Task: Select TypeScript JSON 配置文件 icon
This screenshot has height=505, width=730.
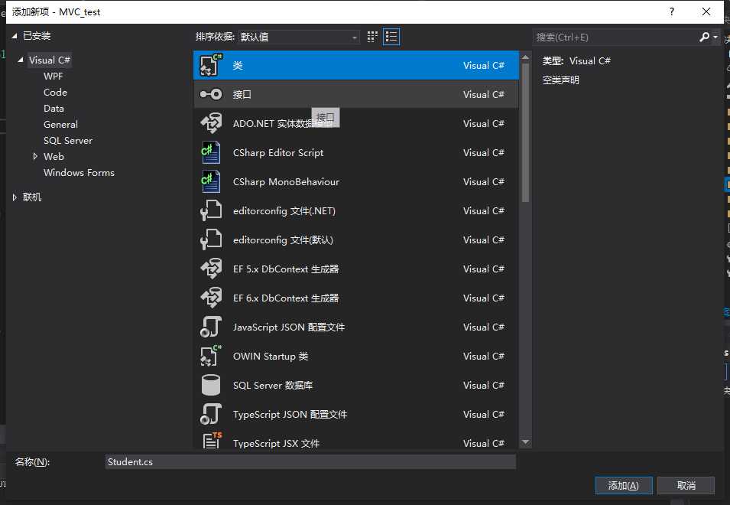Action: click(x=211, y=414)
